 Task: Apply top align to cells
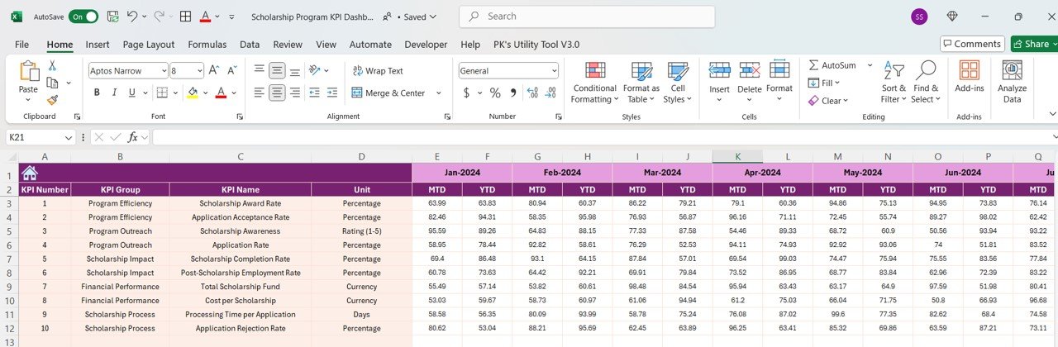pos(260,70)
